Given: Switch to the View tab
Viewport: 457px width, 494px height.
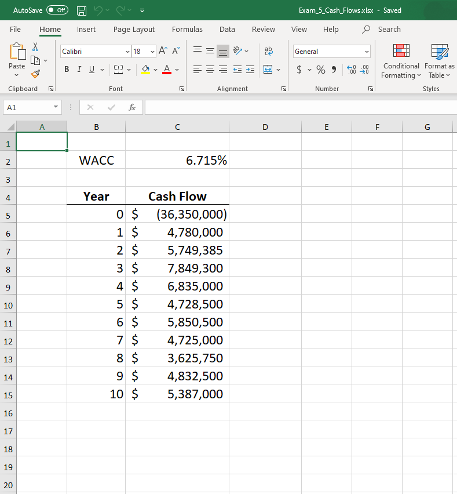Looking at the screenshot, I should pos(299,30).
